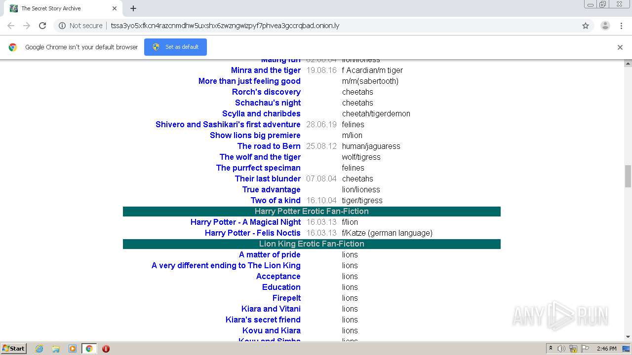The image size is (632, 355).
Task: Click the date 28.06.19
Action: pos(321,124)
